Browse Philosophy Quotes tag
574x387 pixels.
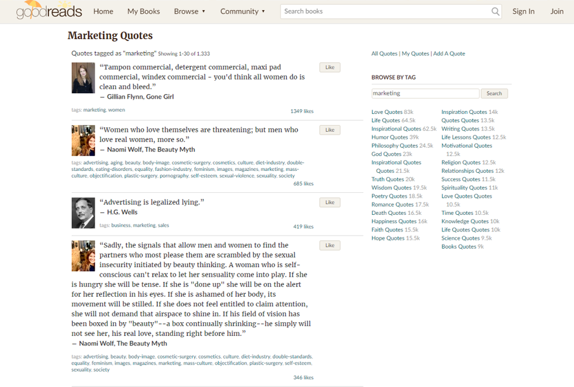coord(395,146)
